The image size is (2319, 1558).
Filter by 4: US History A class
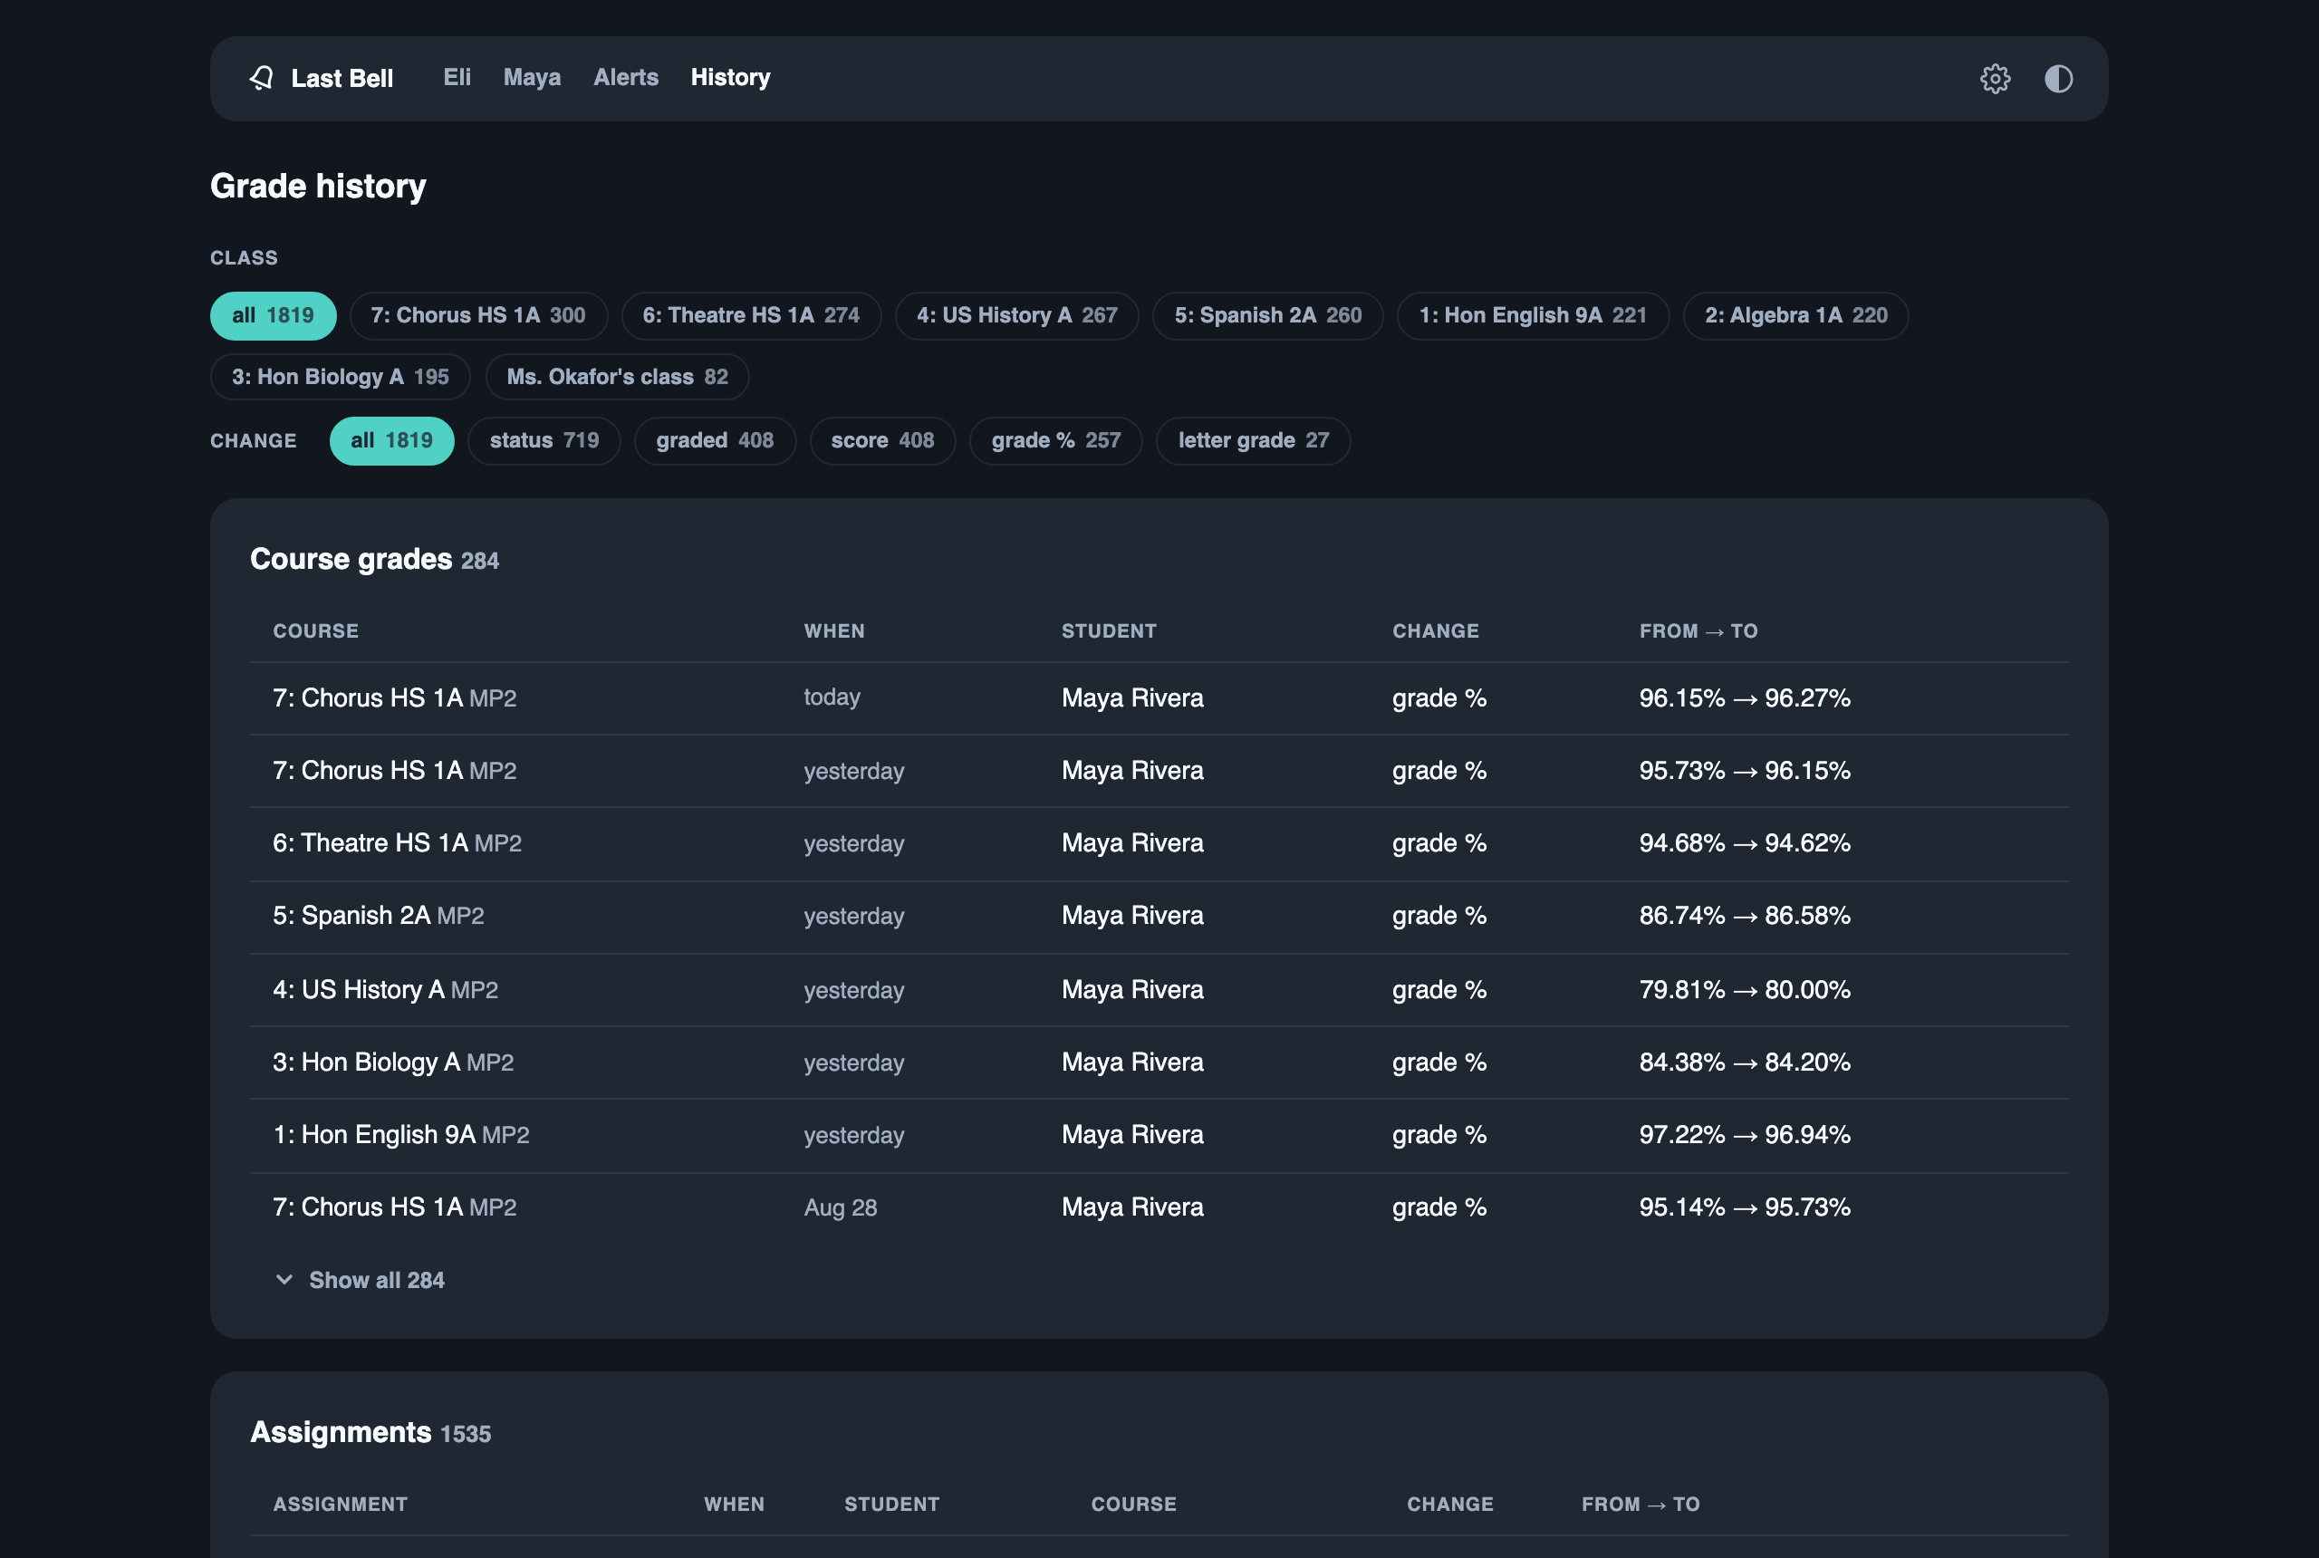coord(1016,315)
